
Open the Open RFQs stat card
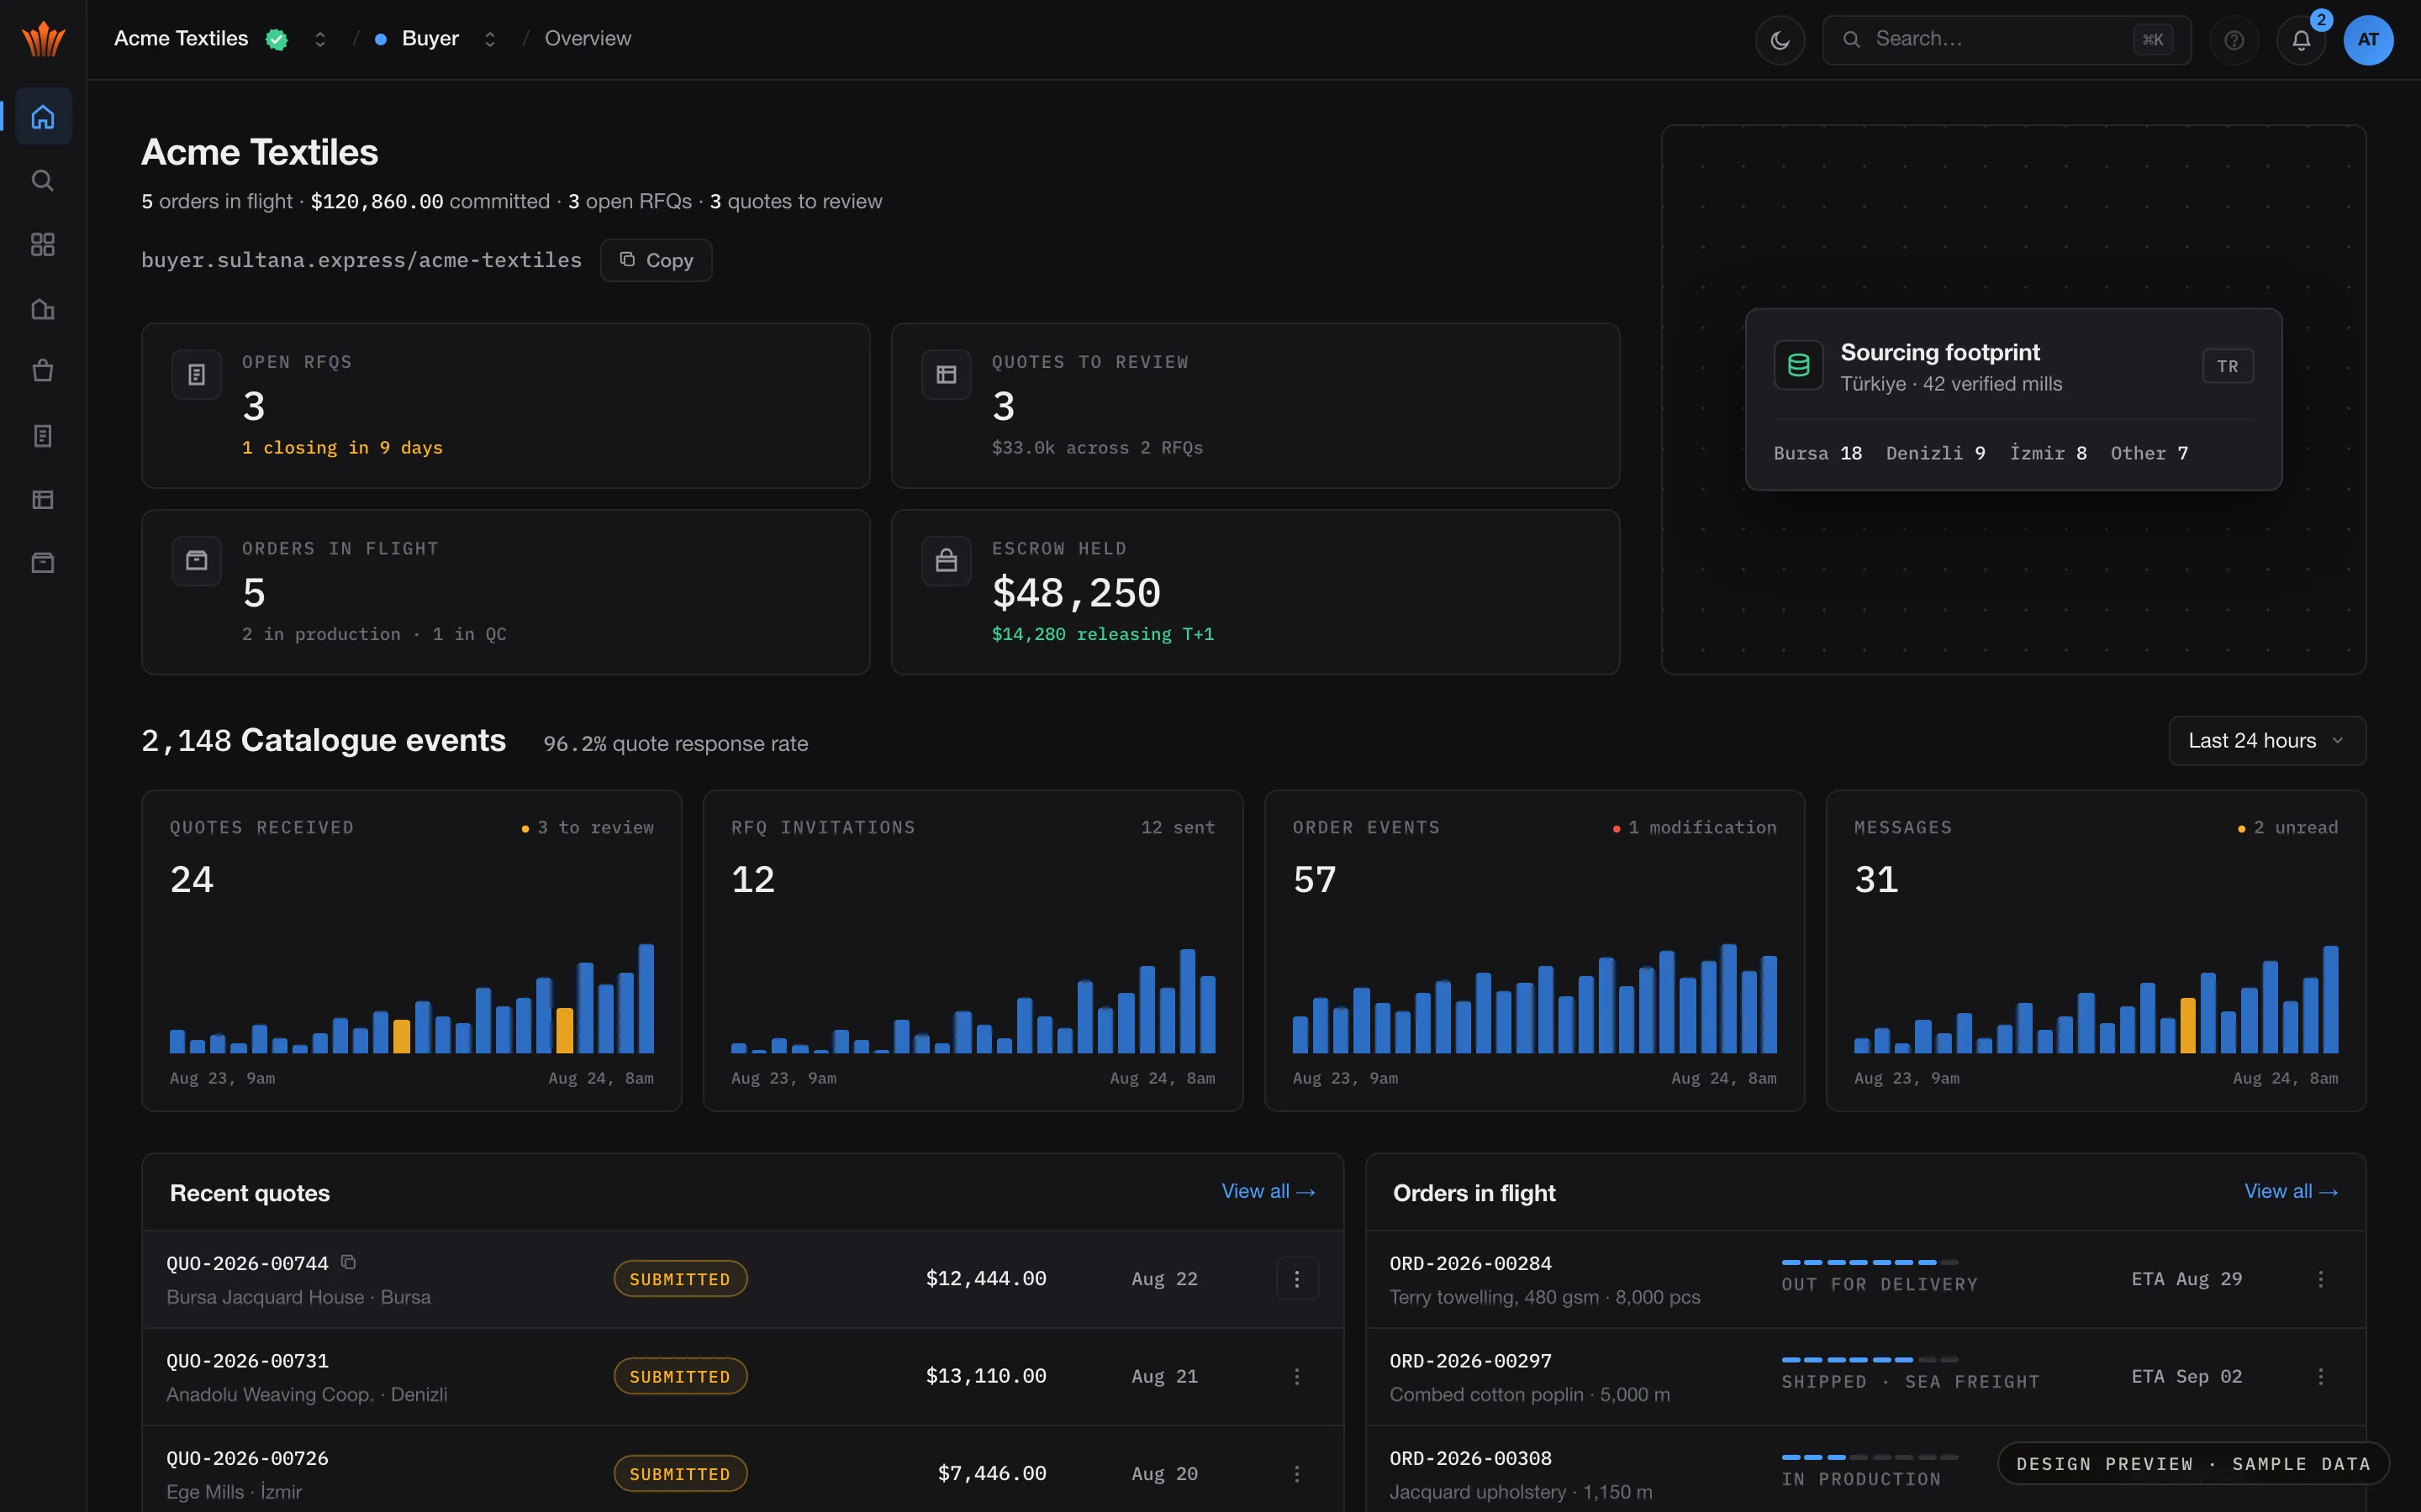(505, 405)
